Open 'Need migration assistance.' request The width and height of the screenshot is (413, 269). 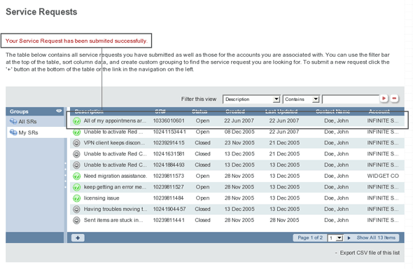tap(115, 176)
